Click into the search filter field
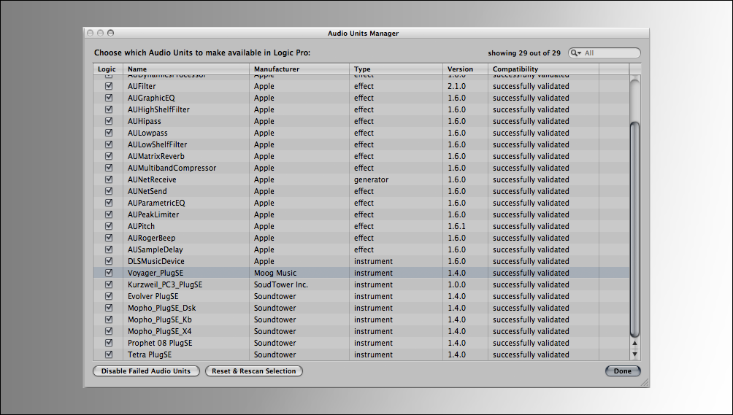The width and height of the screenshot is (733, 415). (x=610, y=53)
